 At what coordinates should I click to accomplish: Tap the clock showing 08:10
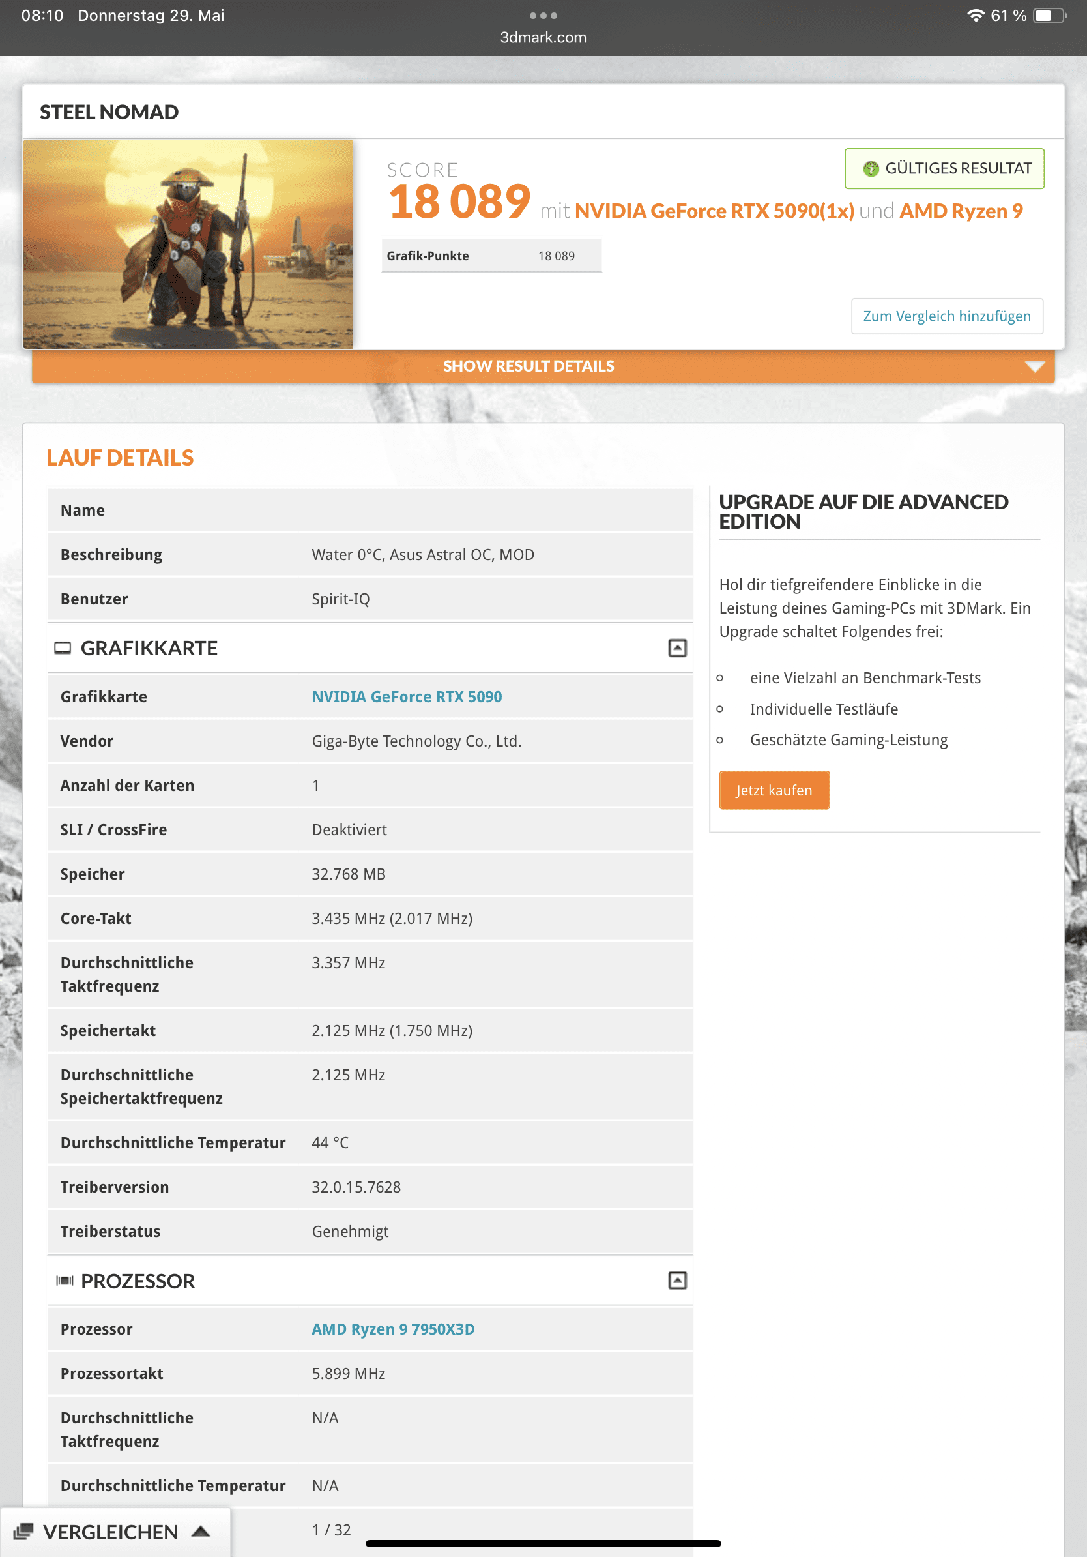click(x=42, y=15)
